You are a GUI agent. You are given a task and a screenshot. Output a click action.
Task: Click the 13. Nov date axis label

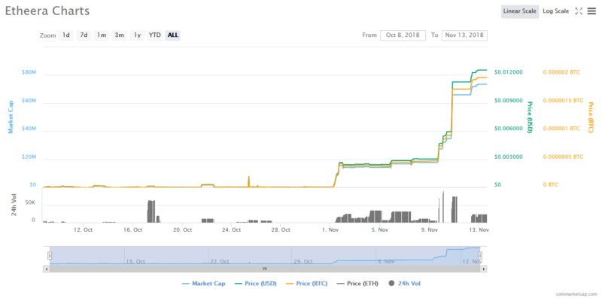(x=479, y=230)
